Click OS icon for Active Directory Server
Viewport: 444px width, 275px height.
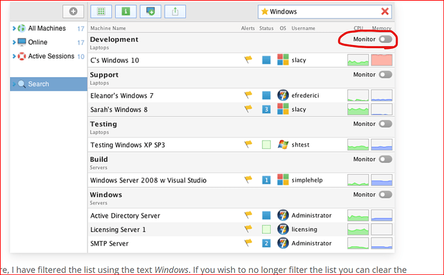283,215
